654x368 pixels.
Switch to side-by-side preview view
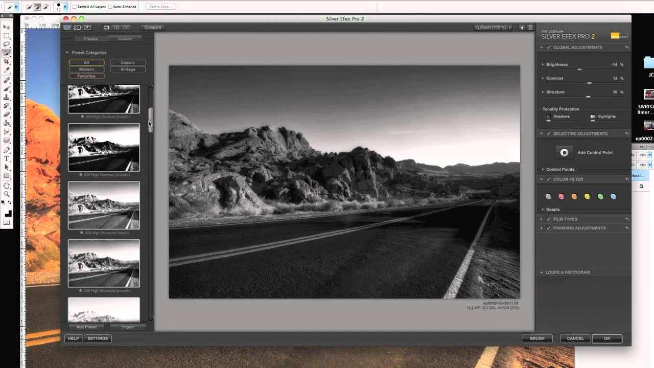(x=126, y=28)
